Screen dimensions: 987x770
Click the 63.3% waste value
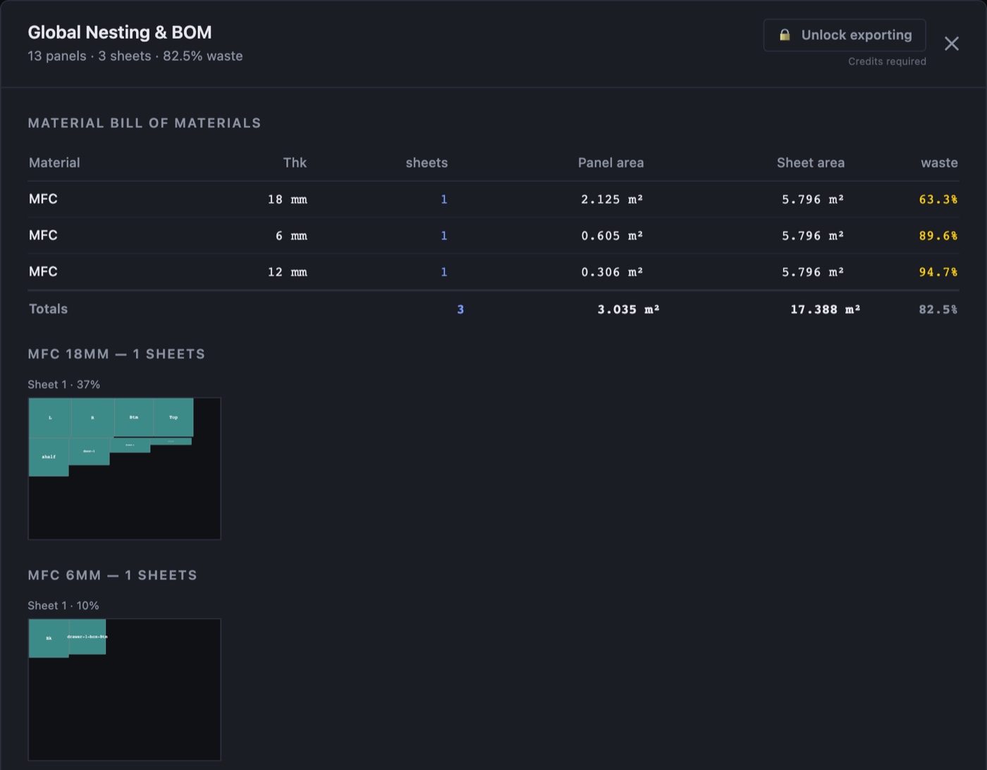938,199
